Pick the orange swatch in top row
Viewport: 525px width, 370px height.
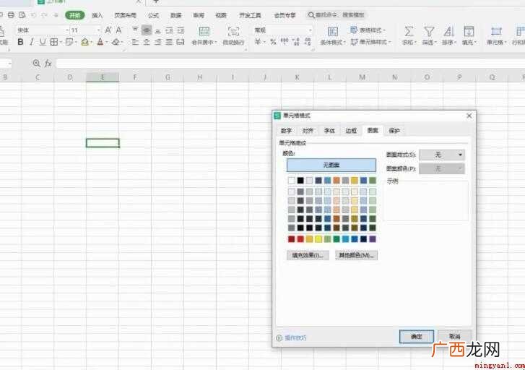337,181
